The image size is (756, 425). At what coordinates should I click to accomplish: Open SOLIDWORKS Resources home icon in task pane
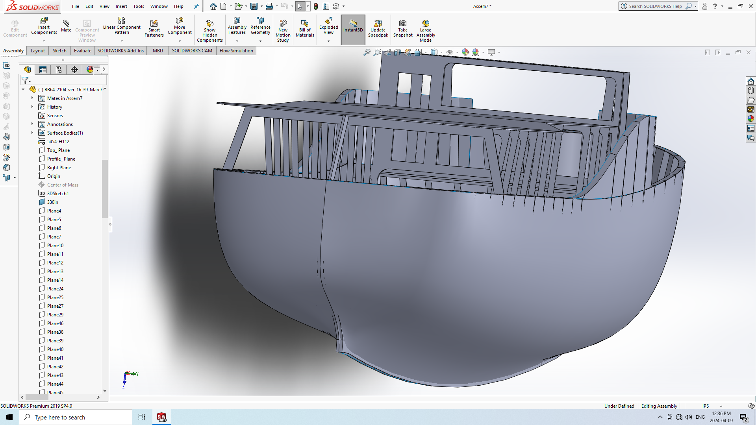[x=751, y=81]
